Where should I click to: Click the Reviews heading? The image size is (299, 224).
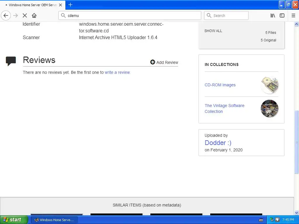[39, 60]
